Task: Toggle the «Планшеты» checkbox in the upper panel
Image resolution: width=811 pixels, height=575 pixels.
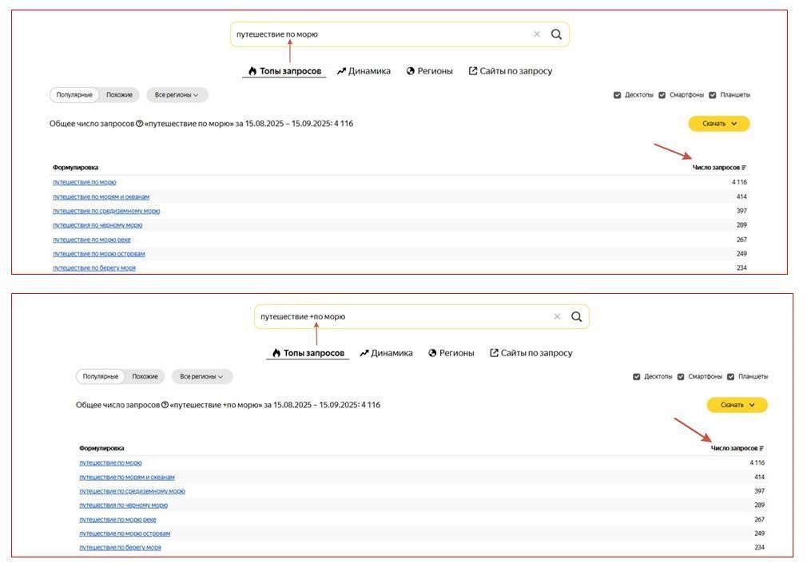Action: click(712, 95)
